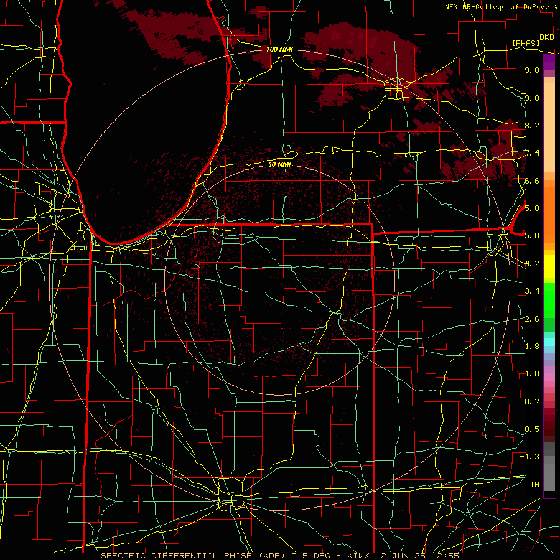Screen dimensions: 560x560
Task: Click the 0.2 scale value
Action: (x=532, y=401)
